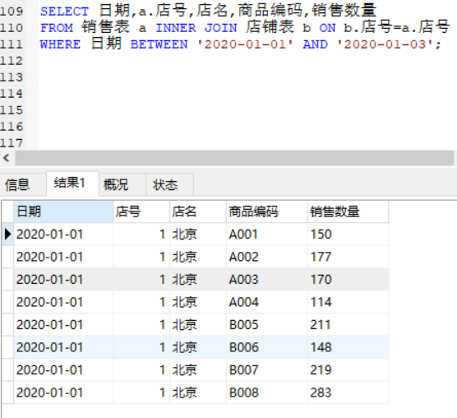Click the sales quantity cell 283
The image size is (457, 418).
[x=348, y=392]
